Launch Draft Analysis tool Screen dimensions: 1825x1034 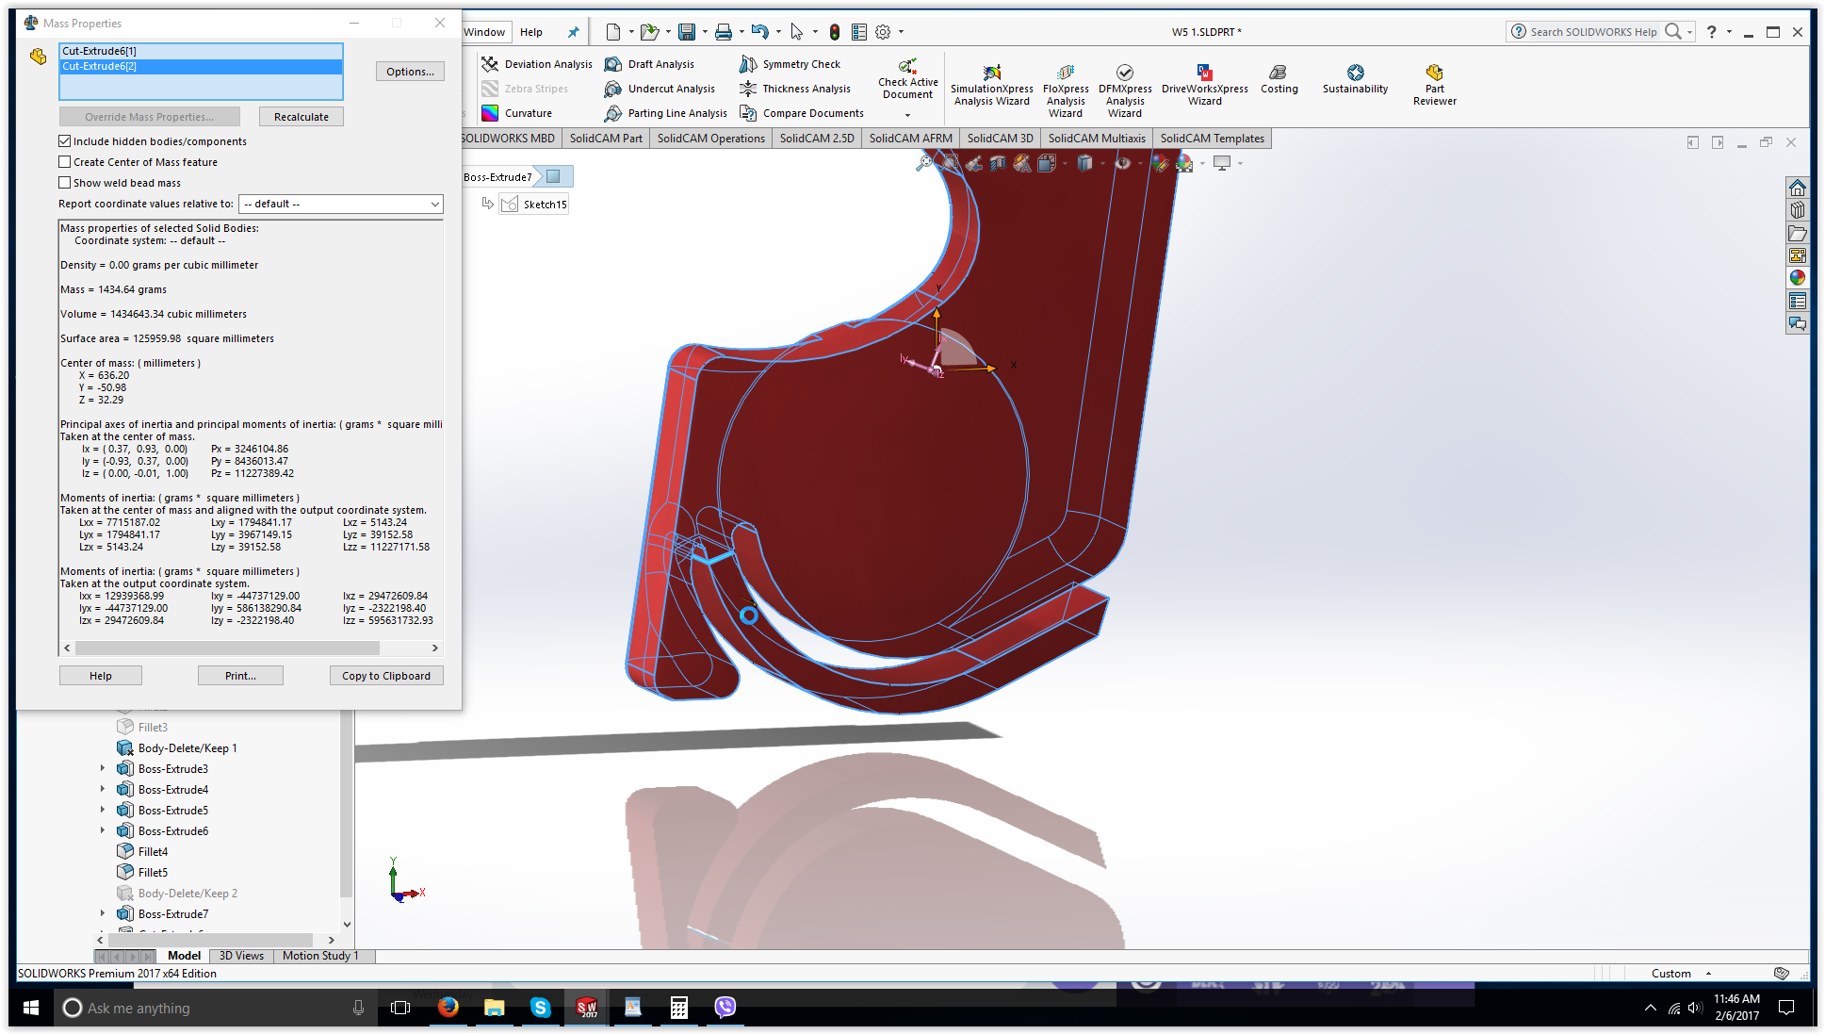(x=649, y=64)
